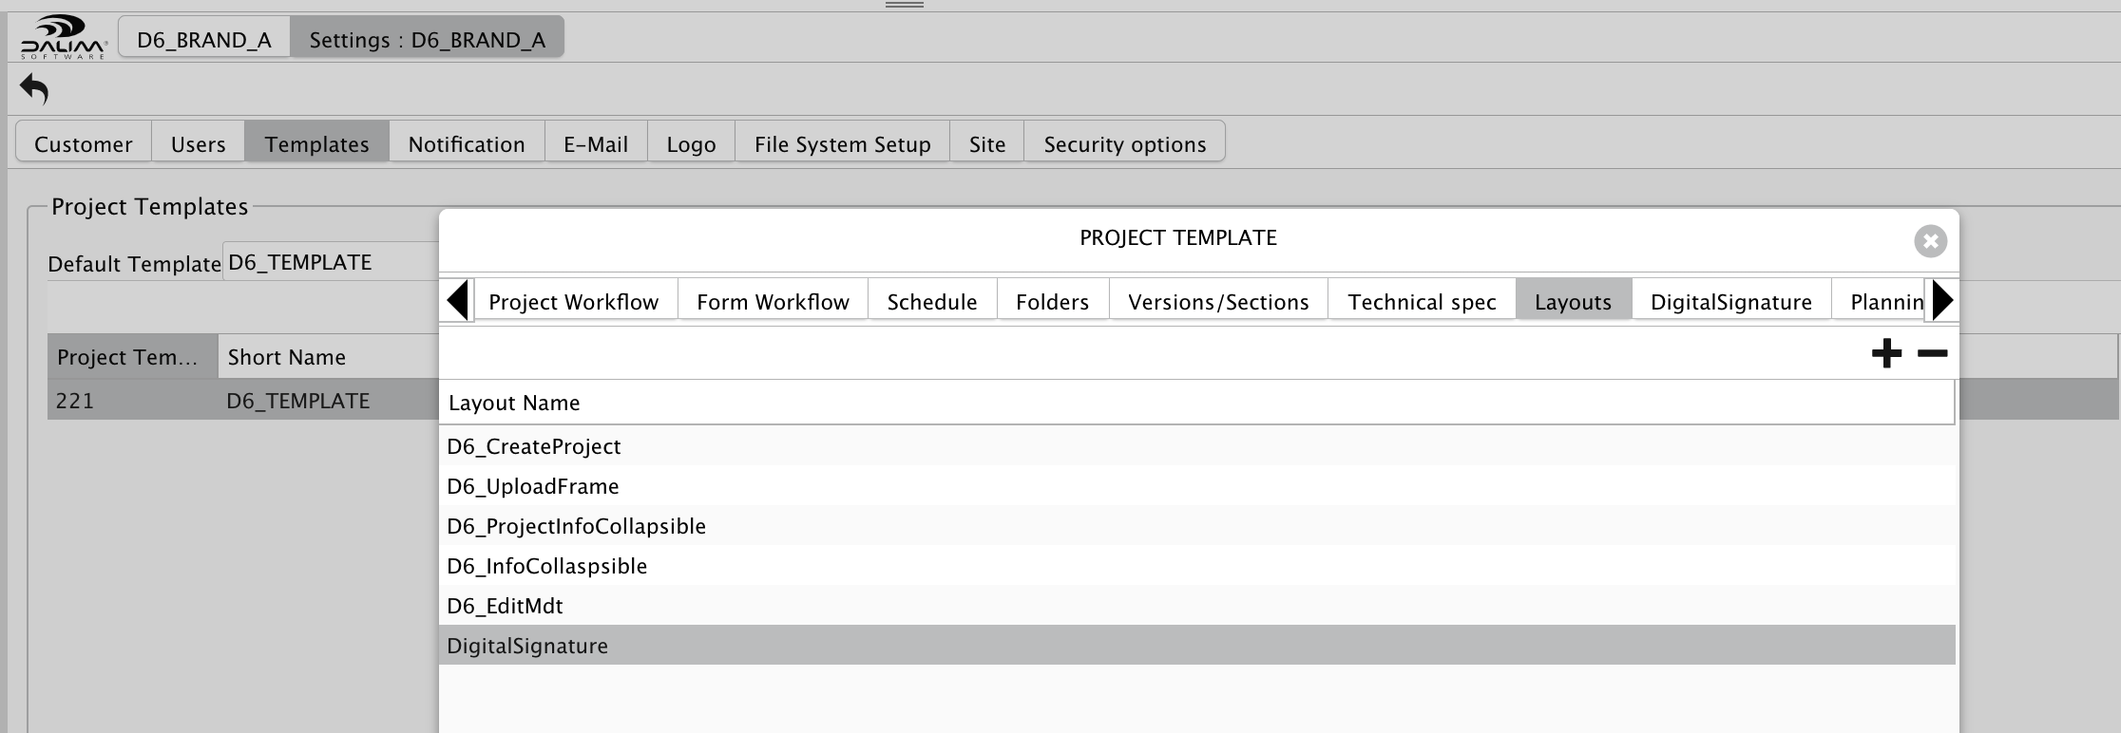Select the D6_CreateProject layout row
Viewport: 2121px width, 733px height.
click(x=1197, y=446)
